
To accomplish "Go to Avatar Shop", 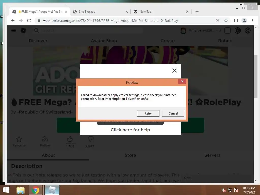I will pos(104,41).
